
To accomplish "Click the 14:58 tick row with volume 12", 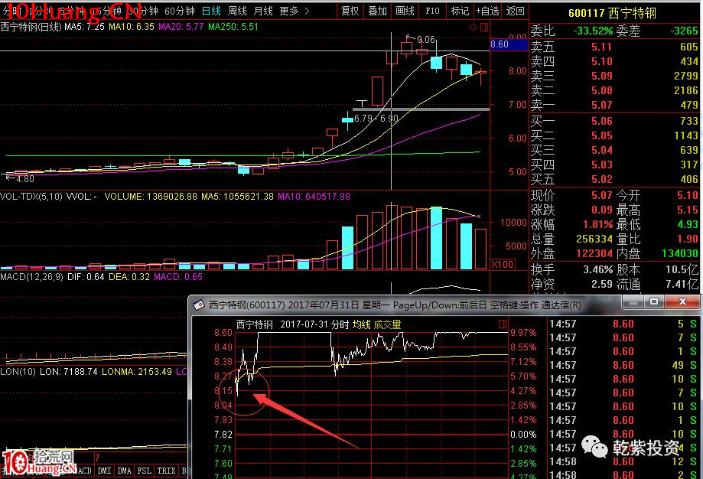I will pyautogui.click(x=623, y=461).
